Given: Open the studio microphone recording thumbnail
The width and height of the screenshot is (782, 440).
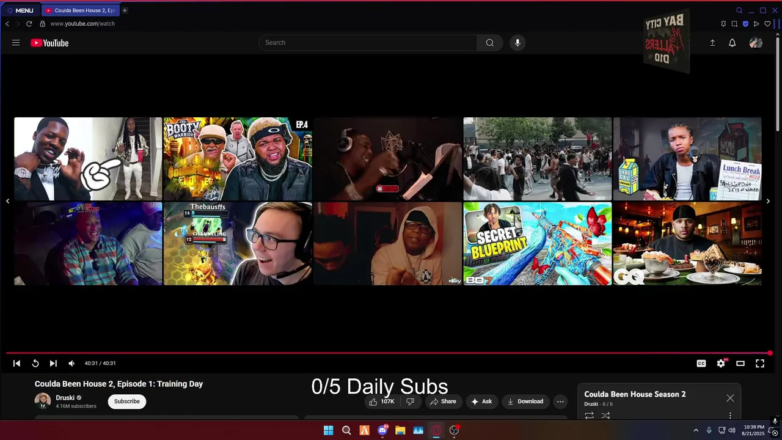Looking at the screenshot, I should point(387,159).
